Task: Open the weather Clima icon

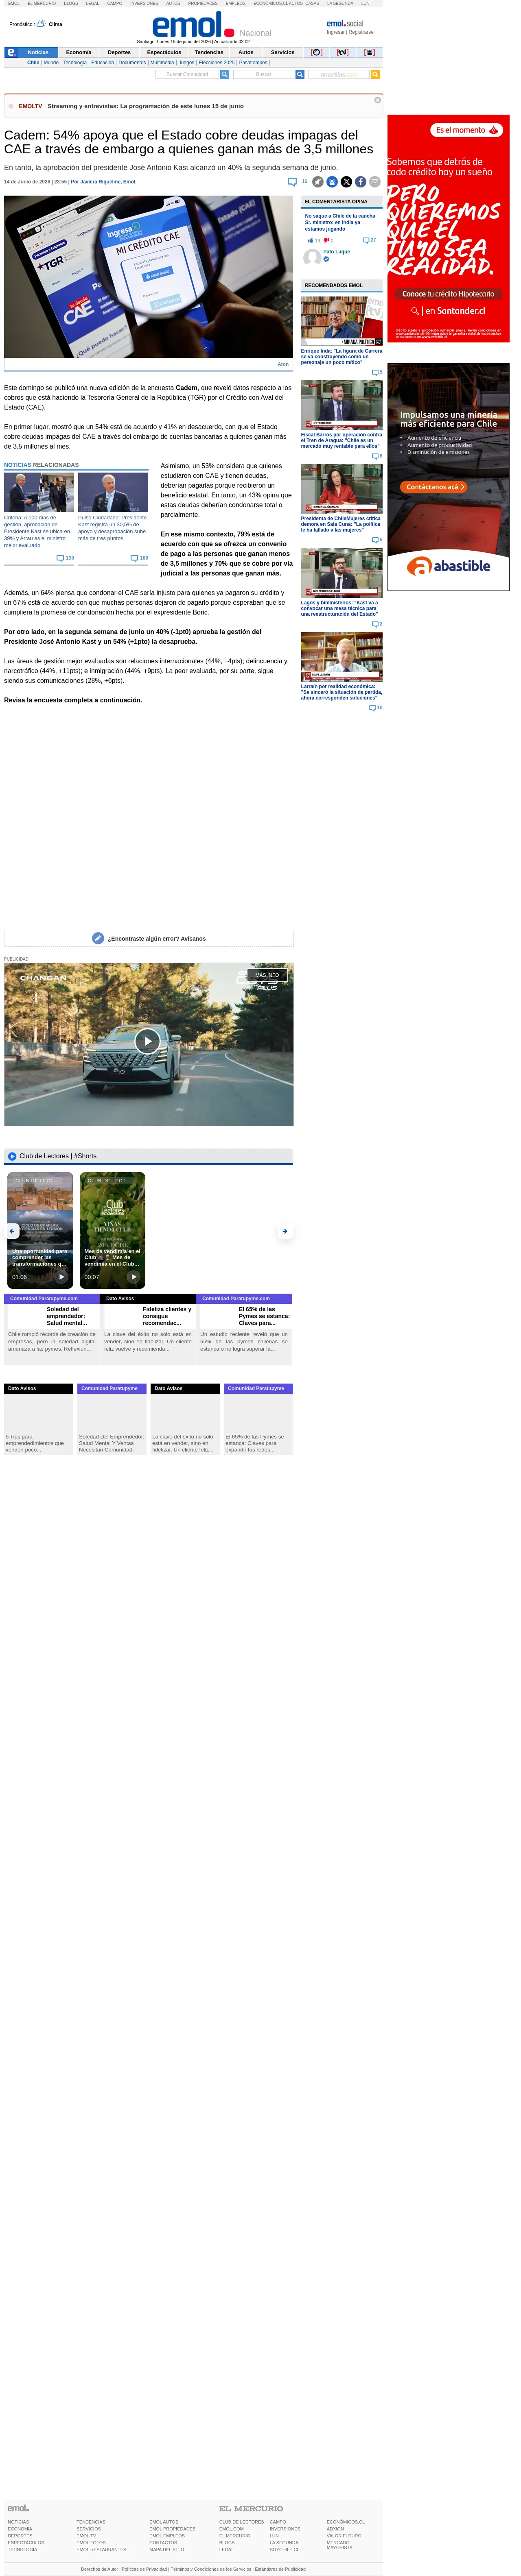Action: (x=41, y=23)
